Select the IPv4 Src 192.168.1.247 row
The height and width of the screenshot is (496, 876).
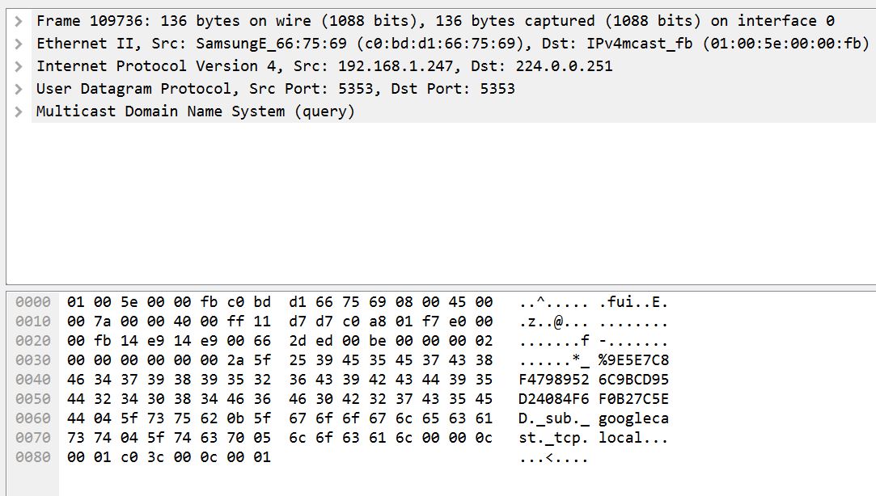(324, 66)
